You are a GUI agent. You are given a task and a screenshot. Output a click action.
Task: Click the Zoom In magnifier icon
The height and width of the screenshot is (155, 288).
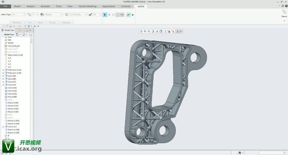tap(145, 31)
